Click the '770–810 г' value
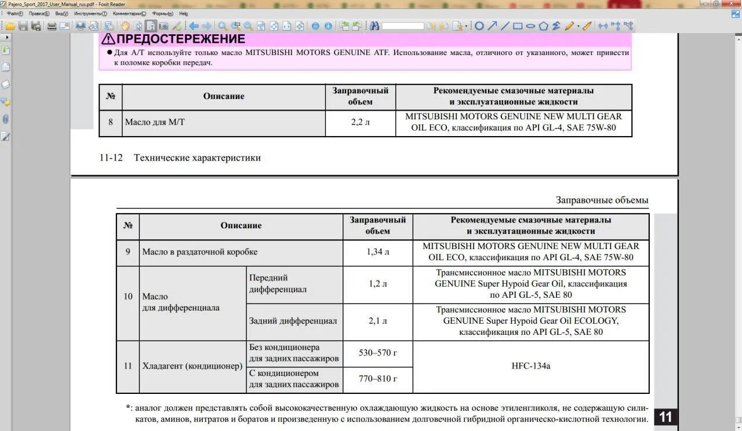This screenshot has height=431, width=742. click(x=377, y=379)
